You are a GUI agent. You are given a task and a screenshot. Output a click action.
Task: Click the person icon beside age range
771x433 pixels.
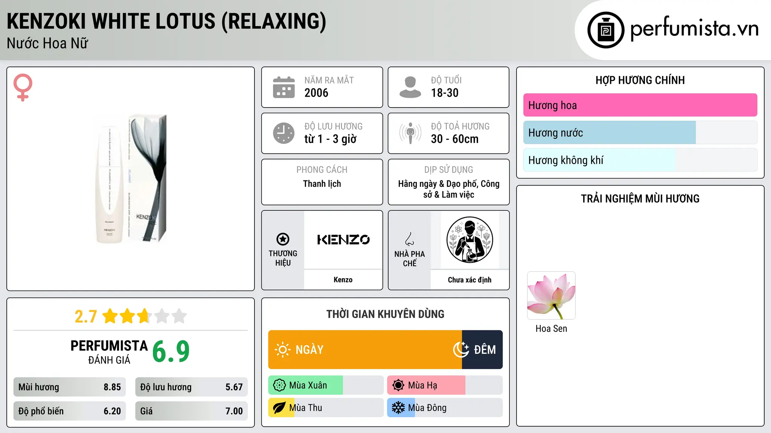410,87
